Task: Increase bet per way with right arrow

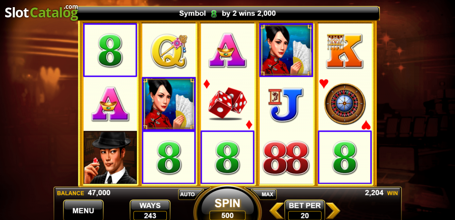Action: coord(333,211)
